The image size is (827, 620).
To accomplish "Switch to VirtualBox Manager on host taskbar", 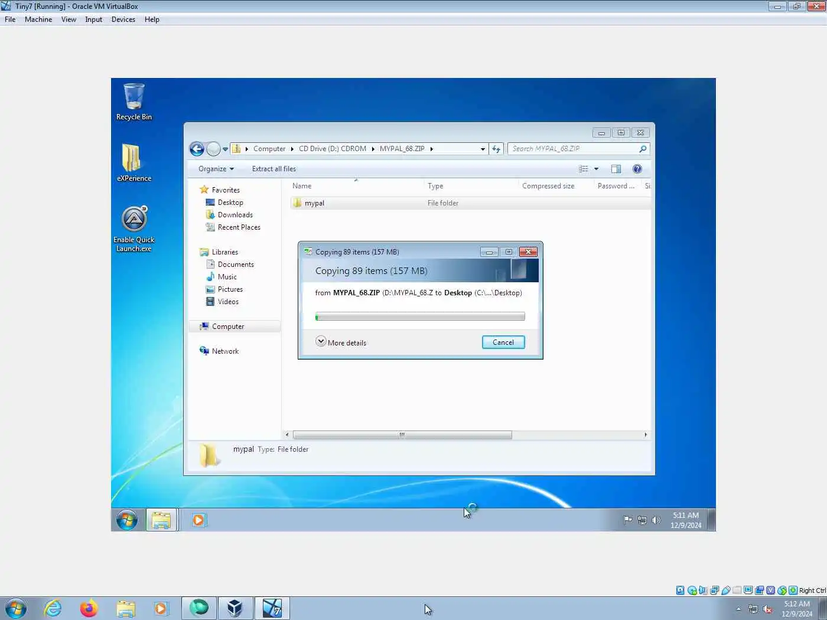I will [235, 608].
